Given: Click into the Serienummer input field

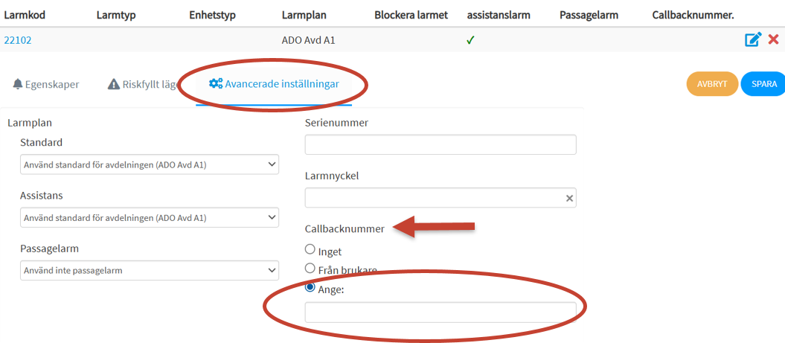Looking at the screenshot, I should (x=440, y=144).
